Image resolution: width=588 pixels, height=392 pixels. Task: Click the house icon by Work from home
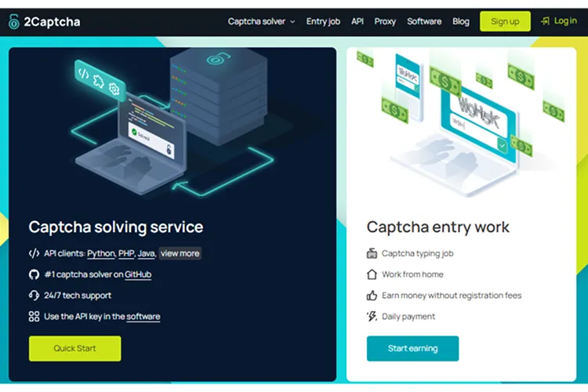(372, 274)
